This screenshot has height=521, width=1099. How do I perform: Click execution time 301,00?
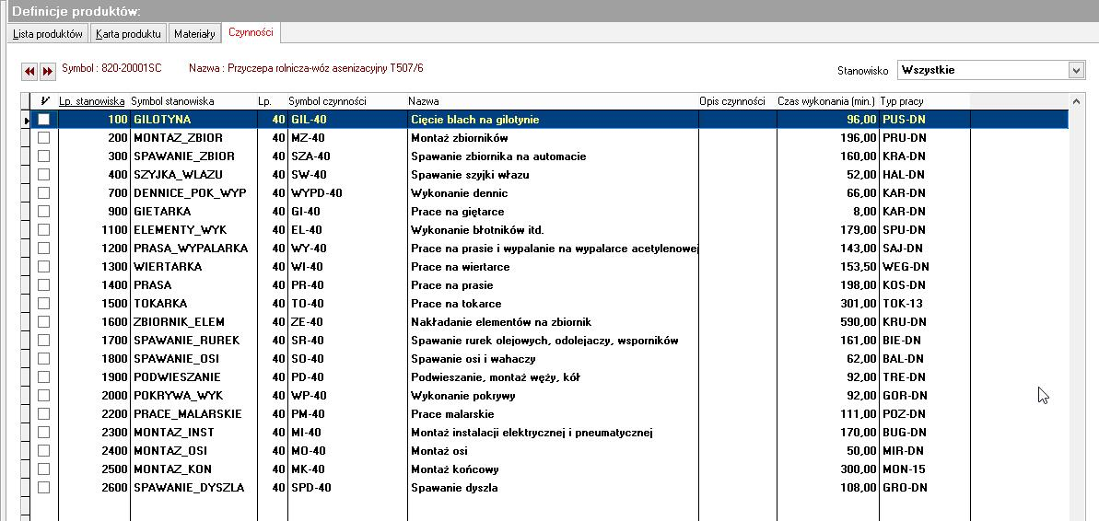tap(859, 304)
